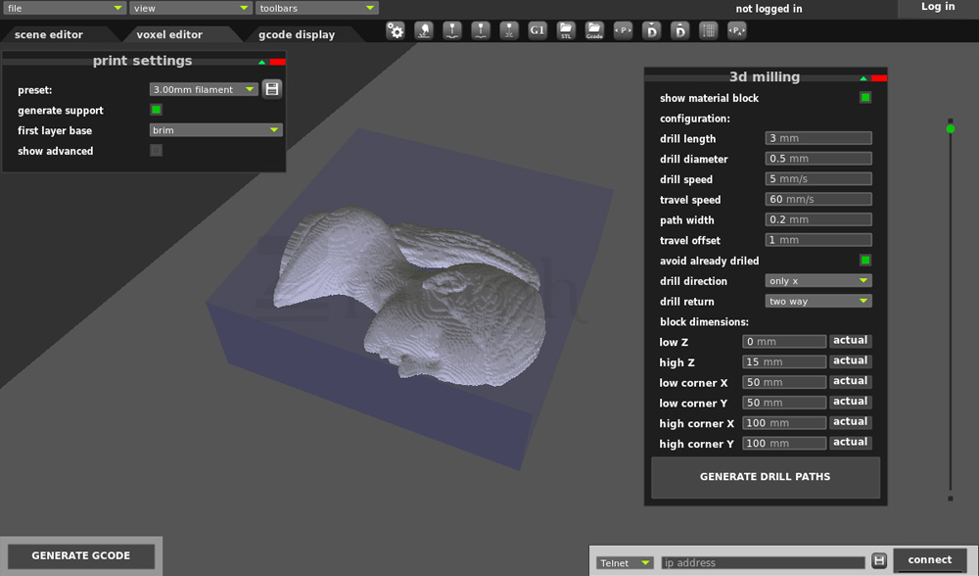Click the G1 gcode toolbar icon

pos(537,31)
